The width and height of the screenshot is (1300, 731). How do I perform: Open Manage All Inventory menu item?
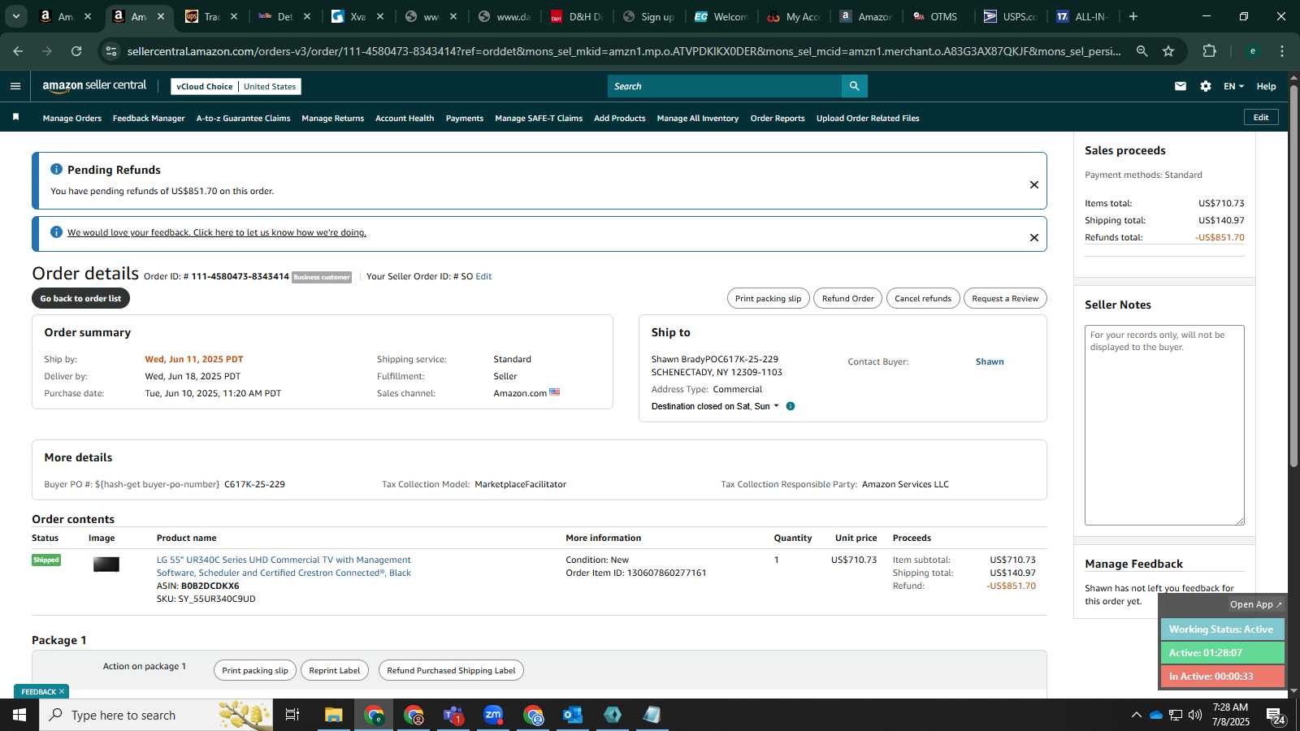click(698, 118)
